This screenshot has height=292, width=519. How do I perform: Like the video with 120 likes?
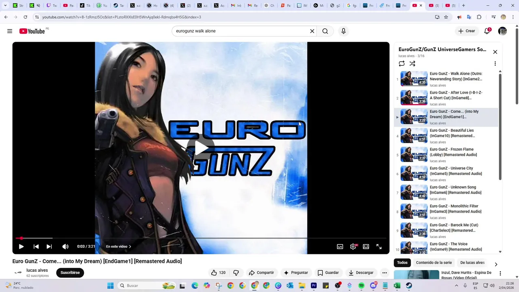218,273
